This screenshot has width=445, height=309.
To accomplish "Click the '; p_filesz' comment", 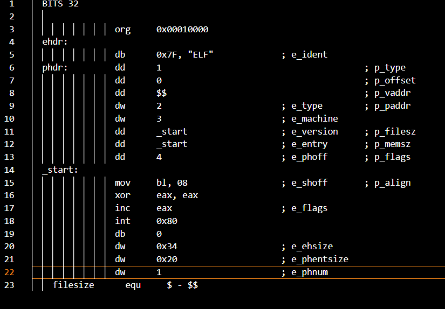I will 390,132.
